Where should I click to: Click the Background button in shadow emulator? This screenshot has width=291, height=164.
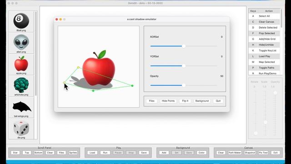tap(202, 101)
